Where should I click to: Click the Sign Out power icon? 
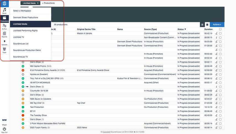(x=4, y=129)
